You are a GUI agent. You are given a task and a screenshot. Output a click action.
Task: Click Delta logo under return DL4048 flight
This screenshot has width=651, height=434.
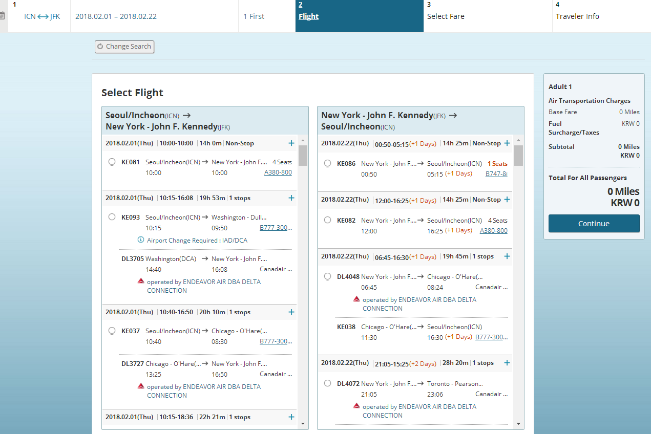[356, 299]
